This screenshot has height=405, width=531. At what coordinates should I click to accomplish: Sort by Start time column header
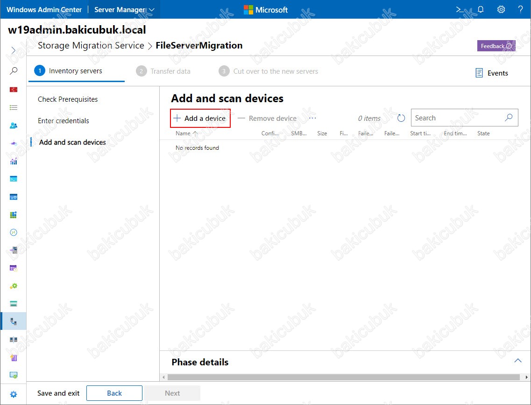tap(420, 133)
